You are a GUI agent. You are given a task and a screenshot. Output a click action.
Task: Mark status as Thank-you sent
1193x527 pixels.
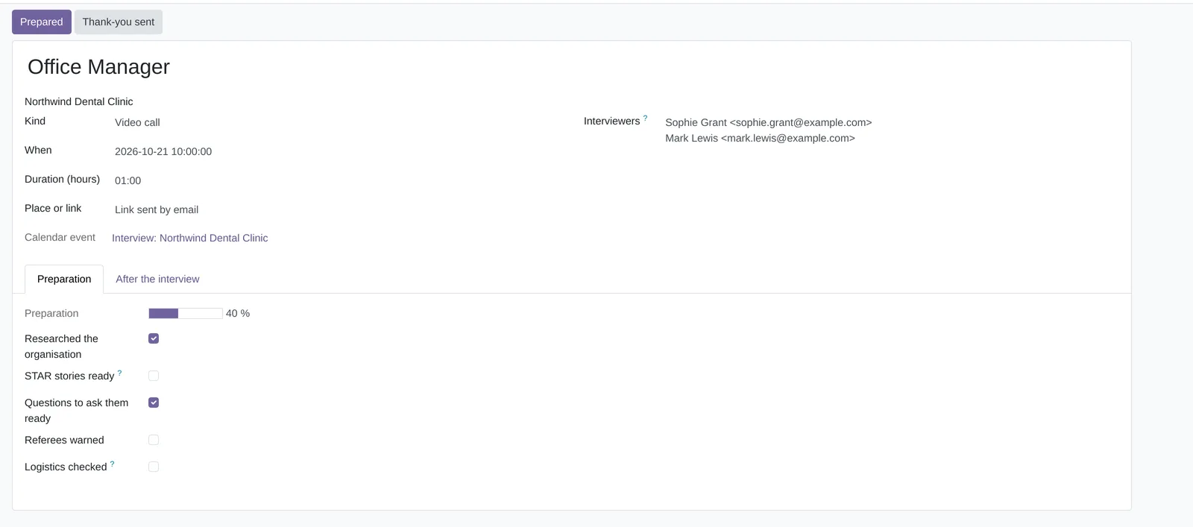point(119,22)
